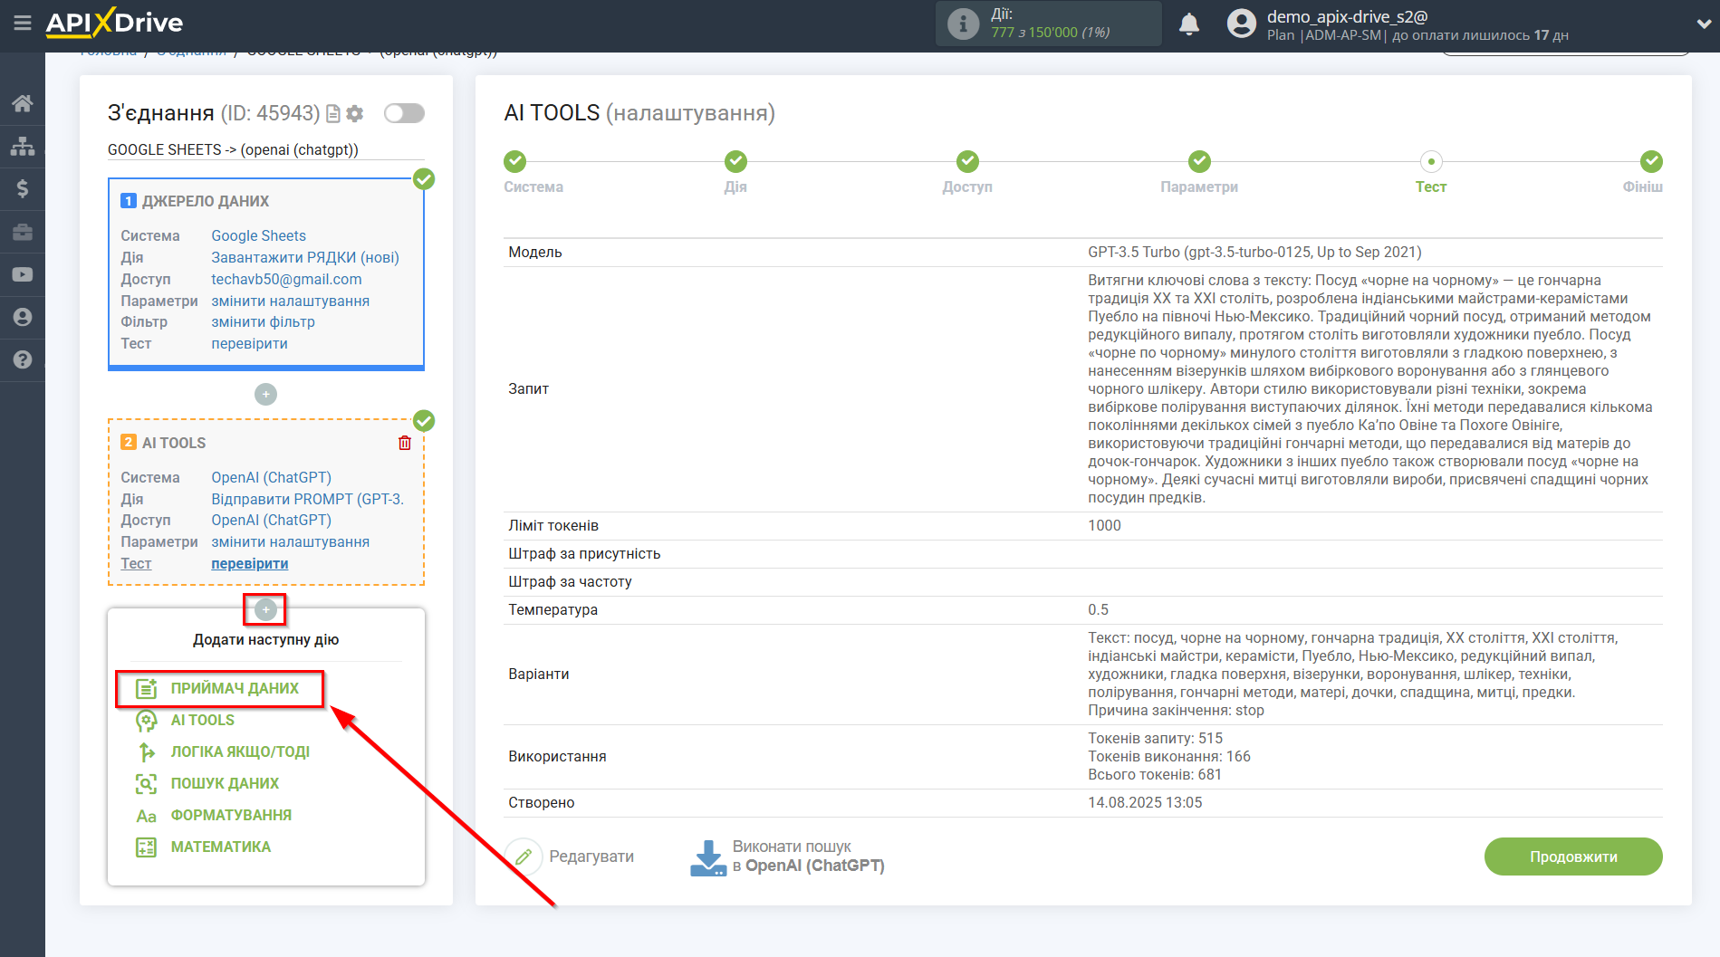Click data source перевірити link

click(x=249, y=343)
